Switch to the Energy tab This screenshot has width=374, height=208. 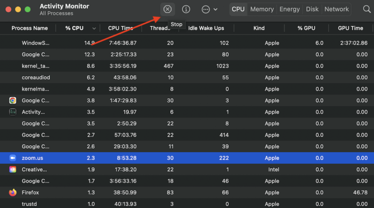(x=290, y=9)
